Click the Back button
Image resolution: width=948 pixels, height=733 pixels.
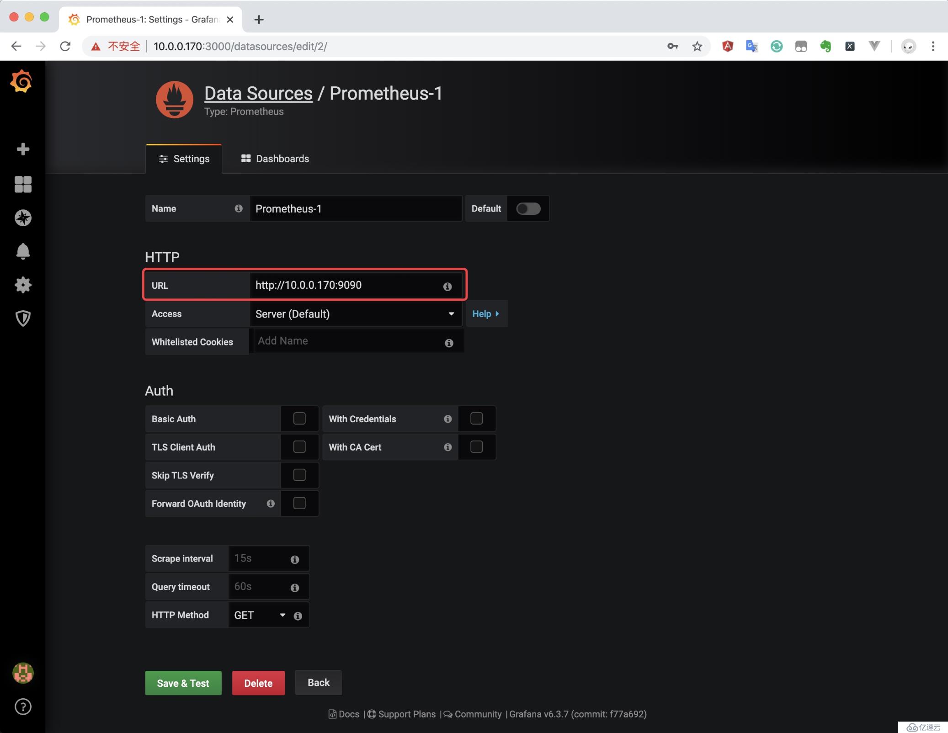pos(319,683)
